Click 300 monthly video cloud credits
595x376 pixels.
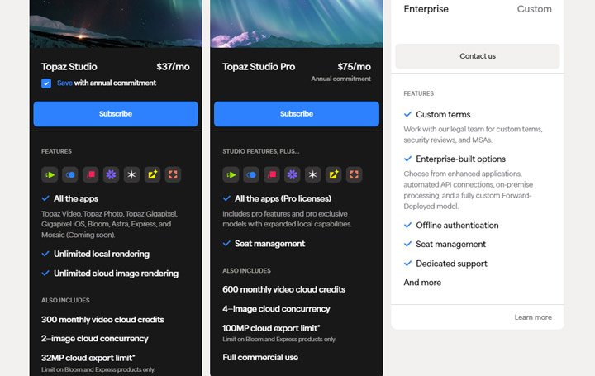(x=102, y=320)
